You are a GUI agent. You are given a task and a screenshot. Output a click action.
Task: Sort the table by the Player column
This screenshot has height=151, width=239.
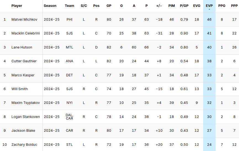[17, 6]
